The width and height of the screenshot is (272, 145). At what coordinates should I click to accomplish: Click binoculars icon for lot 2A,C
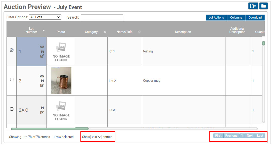point(42,108)
